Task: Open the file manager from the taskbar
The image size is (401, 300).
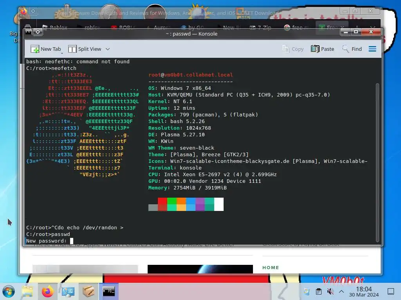Action: (x=27, y=291)
